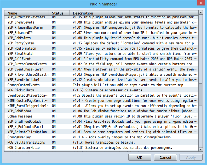Select the YEP_AnimateTilesOption plugin
This screenshot has height=165, width=207.
[101, 132]
